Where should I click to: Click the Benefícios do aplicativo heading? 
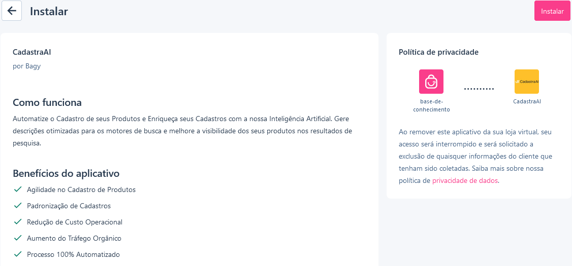(66, 174)
